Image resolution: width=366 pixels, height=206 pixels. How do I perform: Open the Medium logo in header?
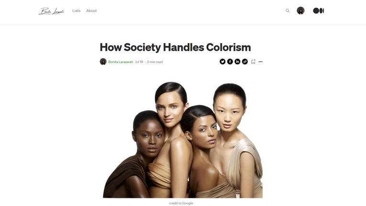(318, 11)
